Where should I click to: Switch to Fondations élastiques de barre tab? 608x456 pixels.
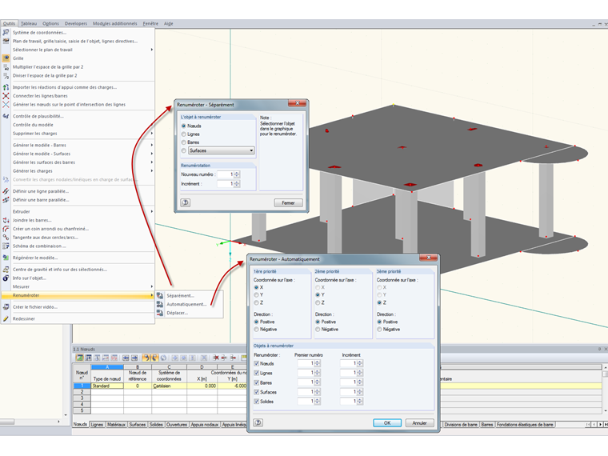pos(525,425)
